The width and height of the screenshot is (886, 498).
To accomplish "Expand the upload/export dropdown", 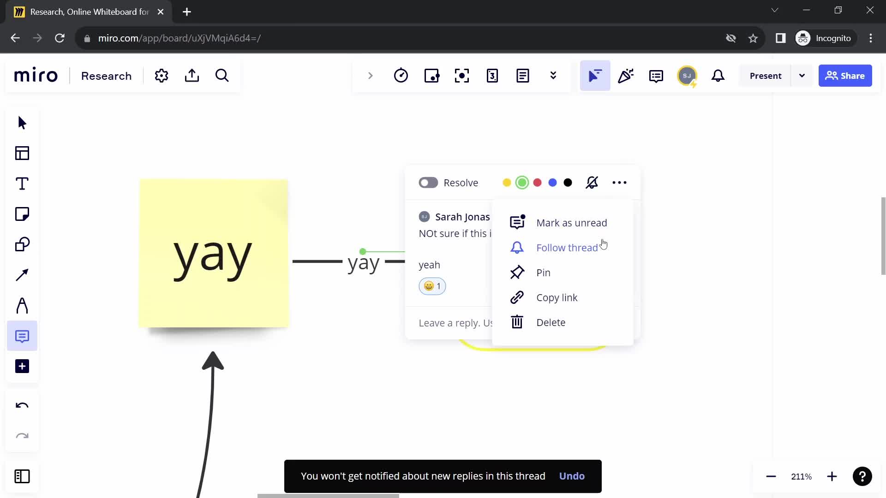I will click(x=192, y=76).
